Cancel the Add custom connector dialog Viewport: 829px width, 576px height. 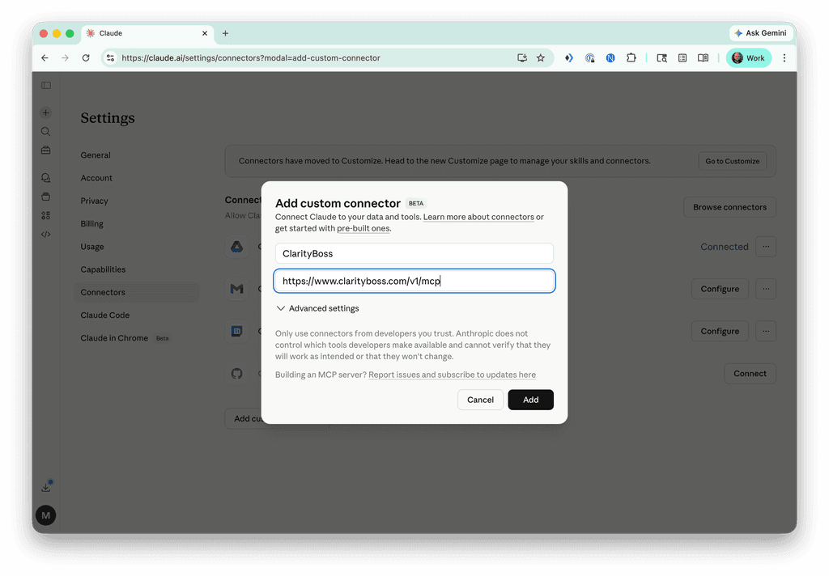(480, 400)
